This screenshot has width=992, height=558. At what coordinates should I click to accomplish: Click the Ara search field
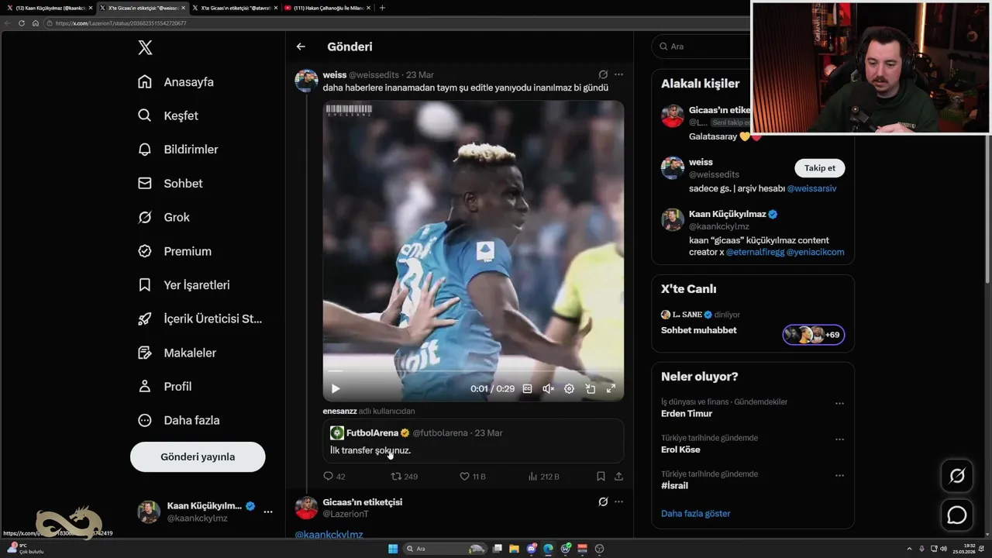[x=701, y=46]
